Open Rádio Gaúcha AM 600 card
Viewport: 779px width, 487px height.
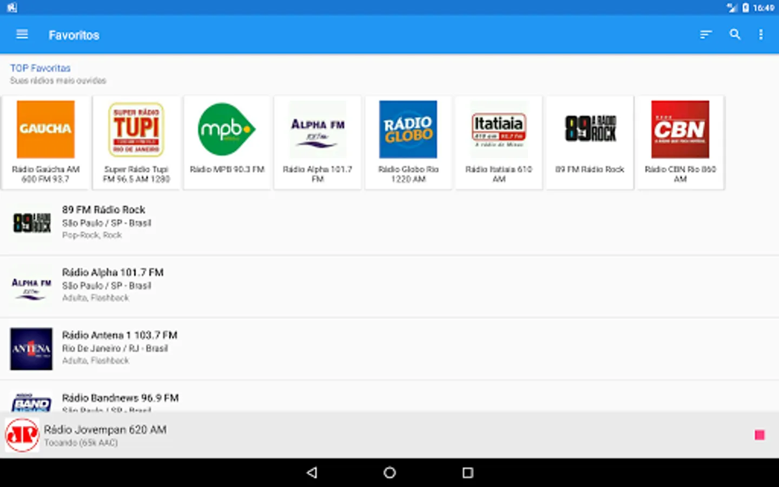(45, 143)
